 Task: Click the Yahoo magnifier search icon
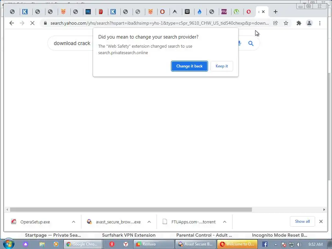251,43
